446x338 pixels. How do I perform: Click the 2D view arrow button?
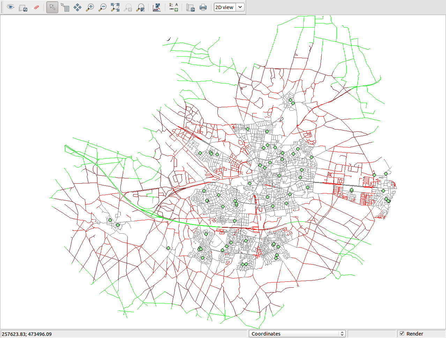(x=240, y=7)
